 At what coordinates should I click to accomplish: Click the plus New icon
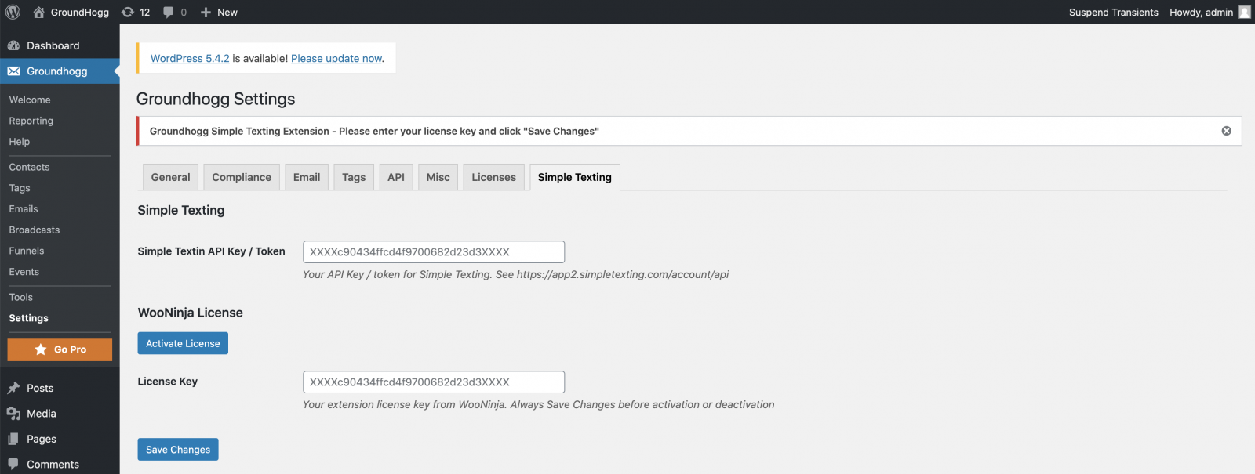coord(206,12)
